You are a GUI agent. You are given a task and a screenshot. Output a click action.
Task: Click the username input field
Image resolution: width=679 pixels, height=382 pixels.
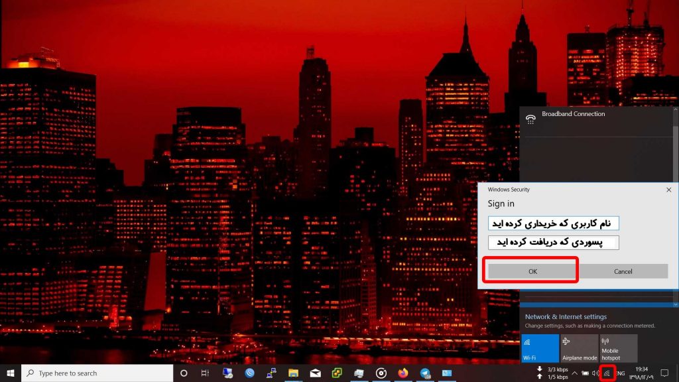pos(553,223)
